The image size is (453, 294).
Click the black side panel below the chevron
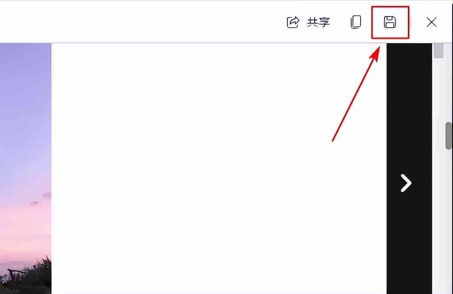click(x=409, y=243)
